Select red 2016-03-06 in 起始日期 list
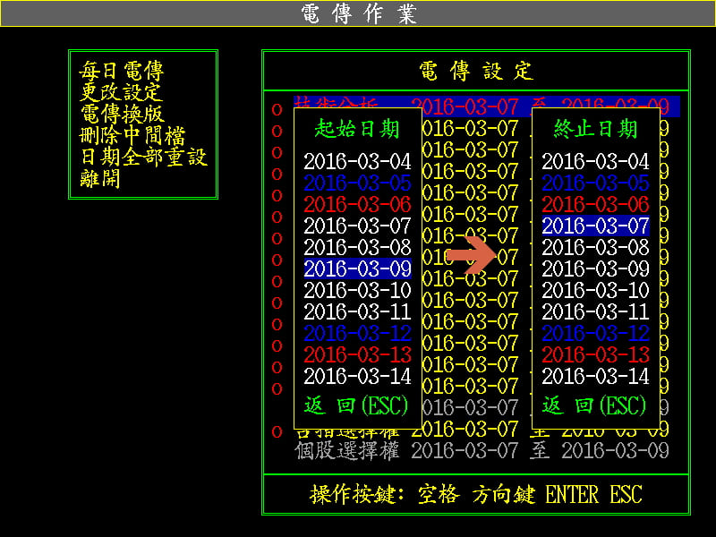The width and height of the screenshot is (716, 537). click(x=357, y=204)
